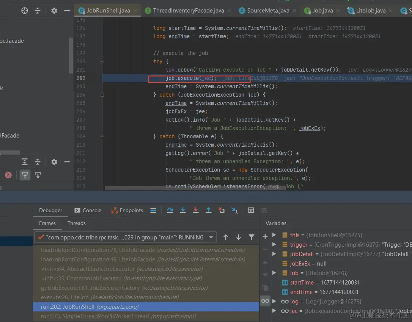Image resolution: width=412 pixels, height=322 pixels.
Task: Toggle the frames filter funnel icon
Action: click(251, 237)
